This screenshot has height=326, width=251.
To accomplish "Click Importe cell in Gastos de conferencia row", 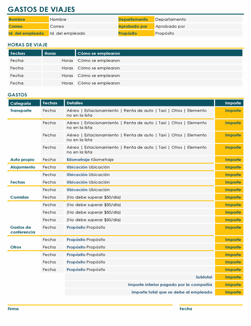I will pyautogui.click(x=229, y=229).
